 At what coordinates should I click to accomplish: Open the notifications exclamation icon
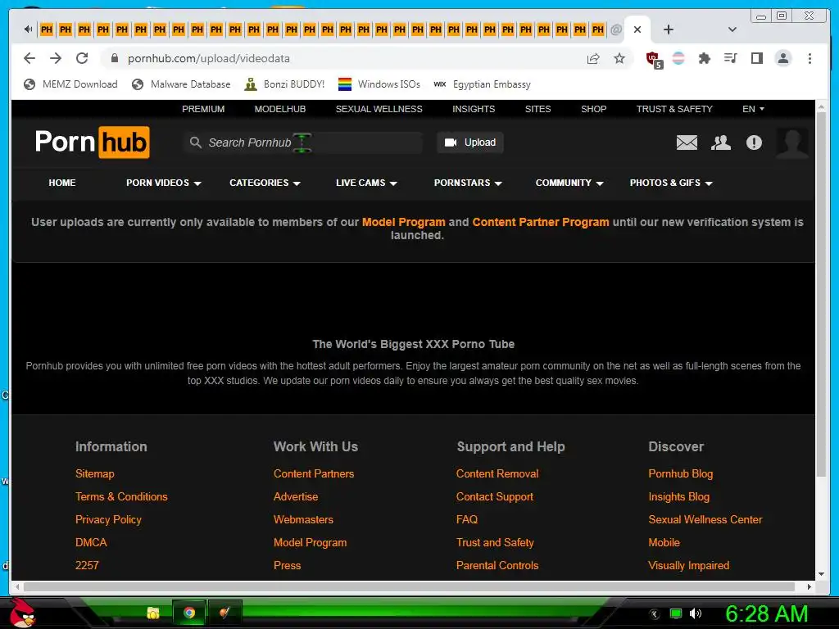pos(754,143)
